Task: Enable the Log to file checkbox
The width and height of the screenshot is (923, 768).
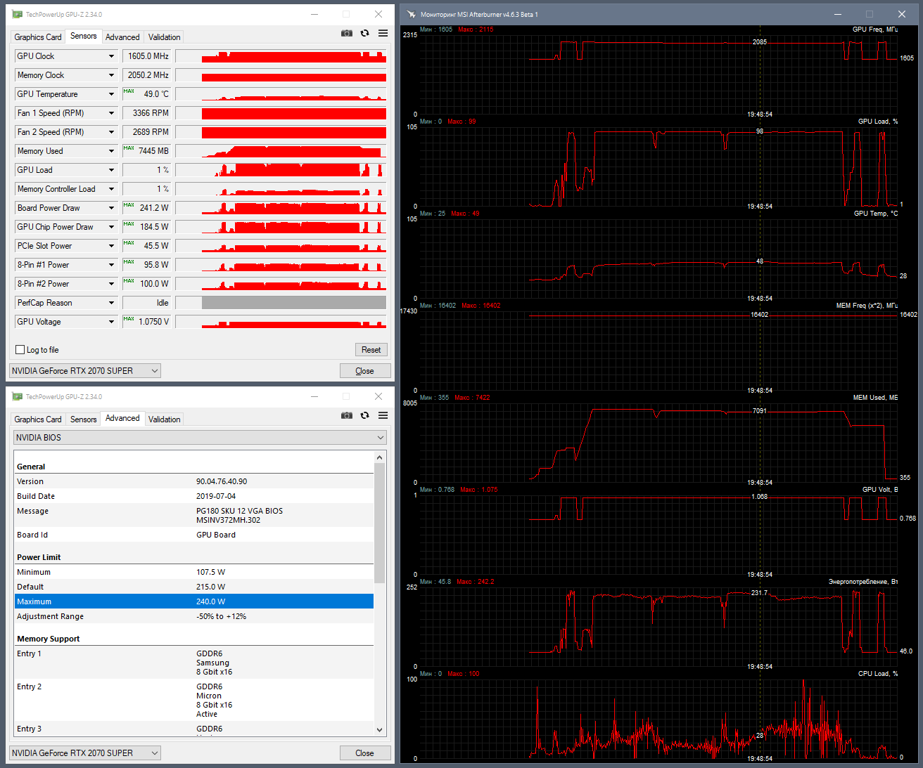Action: [x=20, y=350]
